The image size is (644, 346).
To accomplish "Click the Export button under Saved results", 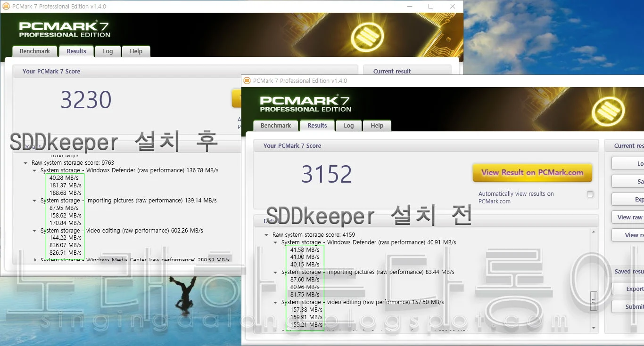I will pyautogui.click(x=628, y=289).
